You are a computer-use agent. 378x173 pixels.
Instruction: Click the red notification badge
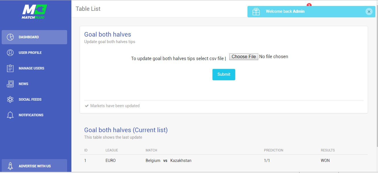(x=309, y=5)
